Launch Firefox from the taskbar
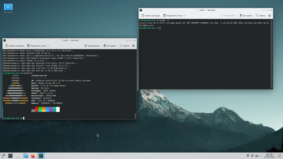Screen dimensions: 283x159 pos(33,156)
